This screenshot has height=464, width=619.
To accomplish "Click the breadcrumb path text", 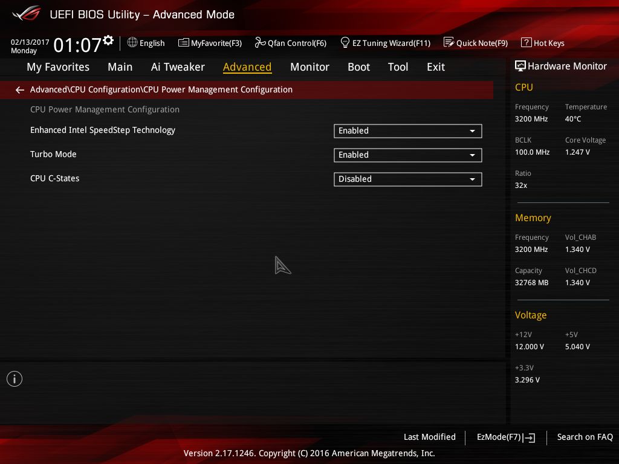I will click(161, 89).
